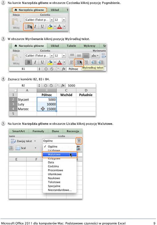Pick red font color A in step 2 ribbon
The image size is (157, 225).
coord(59,27)
